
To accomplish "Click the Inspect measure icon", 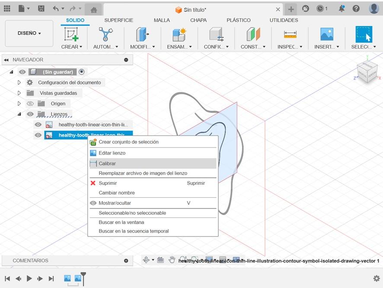I will point(290,35).
